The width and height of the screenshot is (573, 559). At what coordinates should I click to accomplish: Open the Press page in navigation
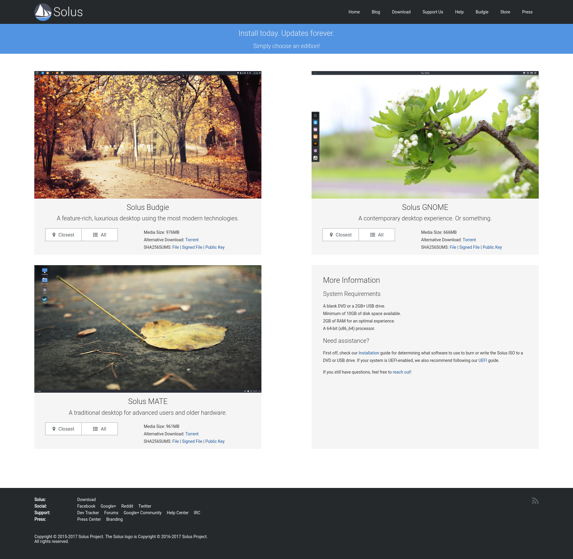pos(527,12)
